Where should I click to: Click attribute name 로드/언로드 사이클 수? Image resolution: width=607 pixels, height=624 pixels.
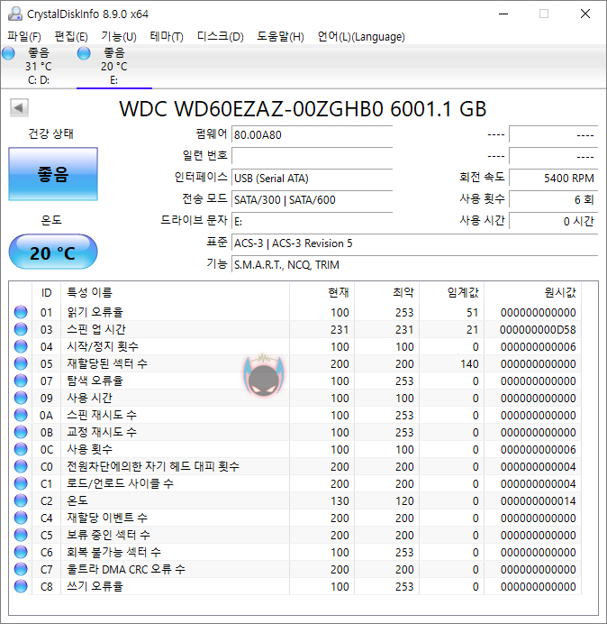coord(120,483)
